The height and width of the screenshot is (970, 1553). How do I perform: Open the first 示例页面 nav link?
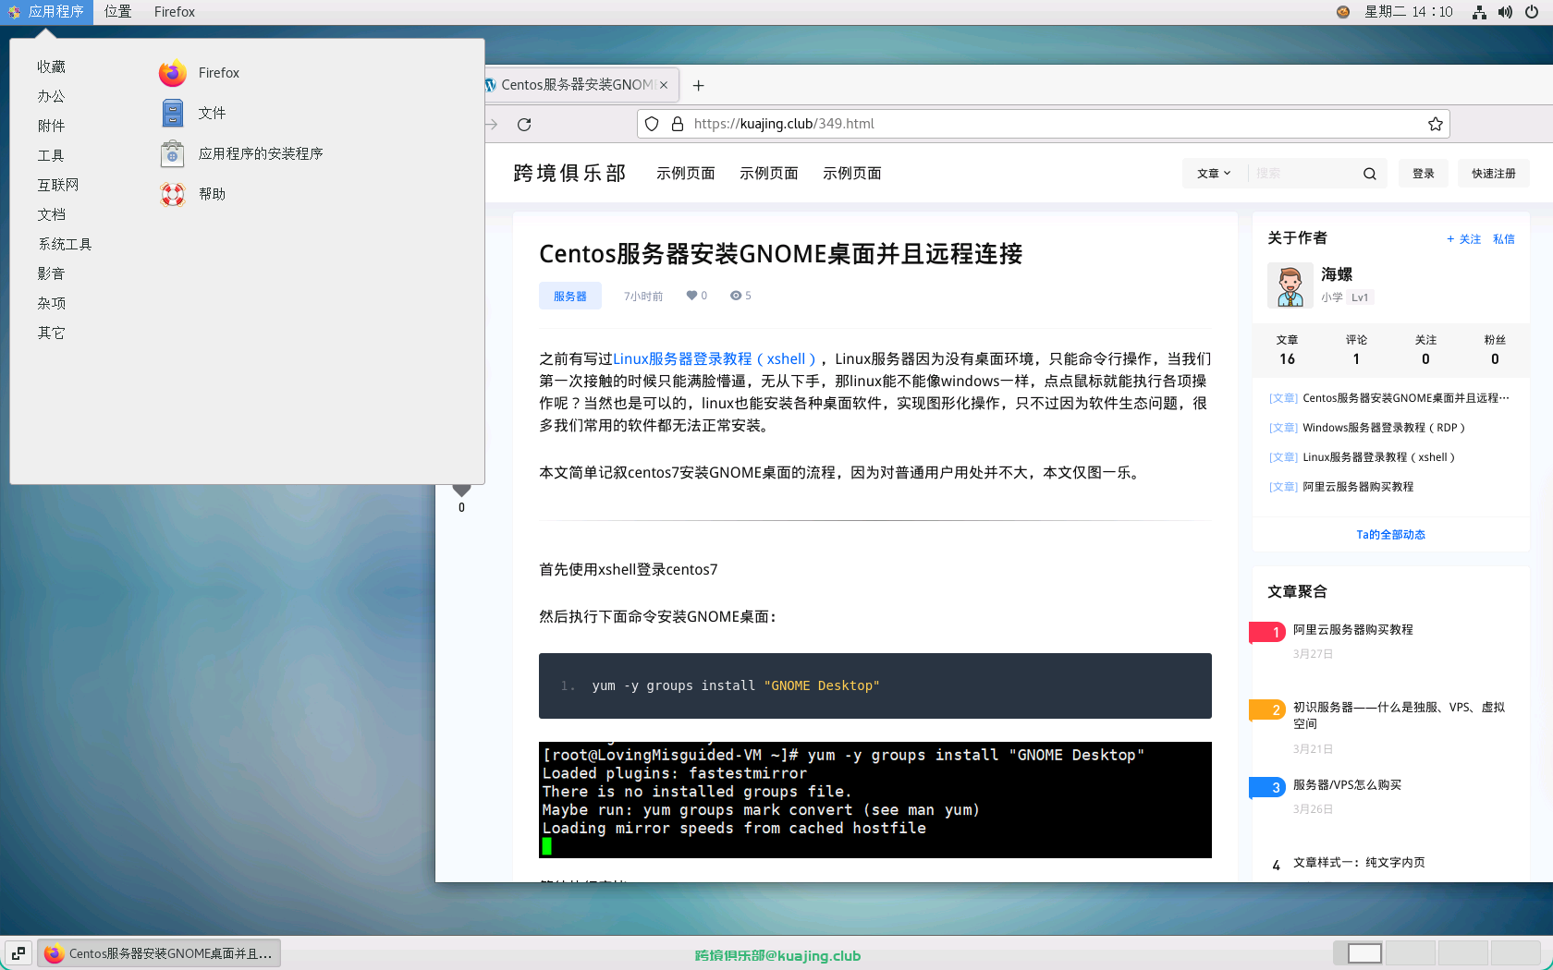686,174
